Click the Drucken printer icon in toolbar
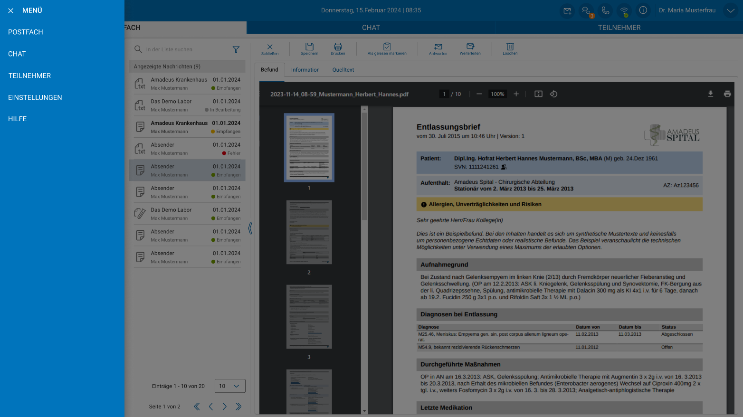Viewport: 743px width, 417px height. pyautogui.click(x=338, y=49)
